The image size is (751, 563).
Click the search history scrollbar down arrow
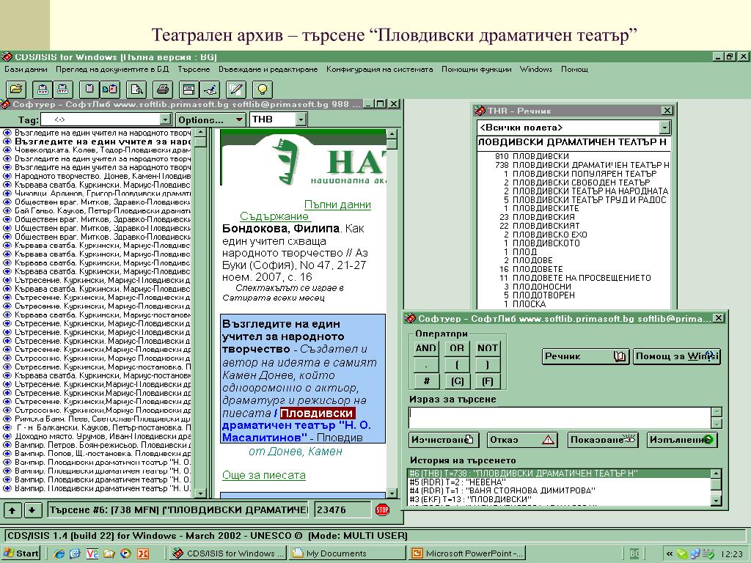[716, 501]
